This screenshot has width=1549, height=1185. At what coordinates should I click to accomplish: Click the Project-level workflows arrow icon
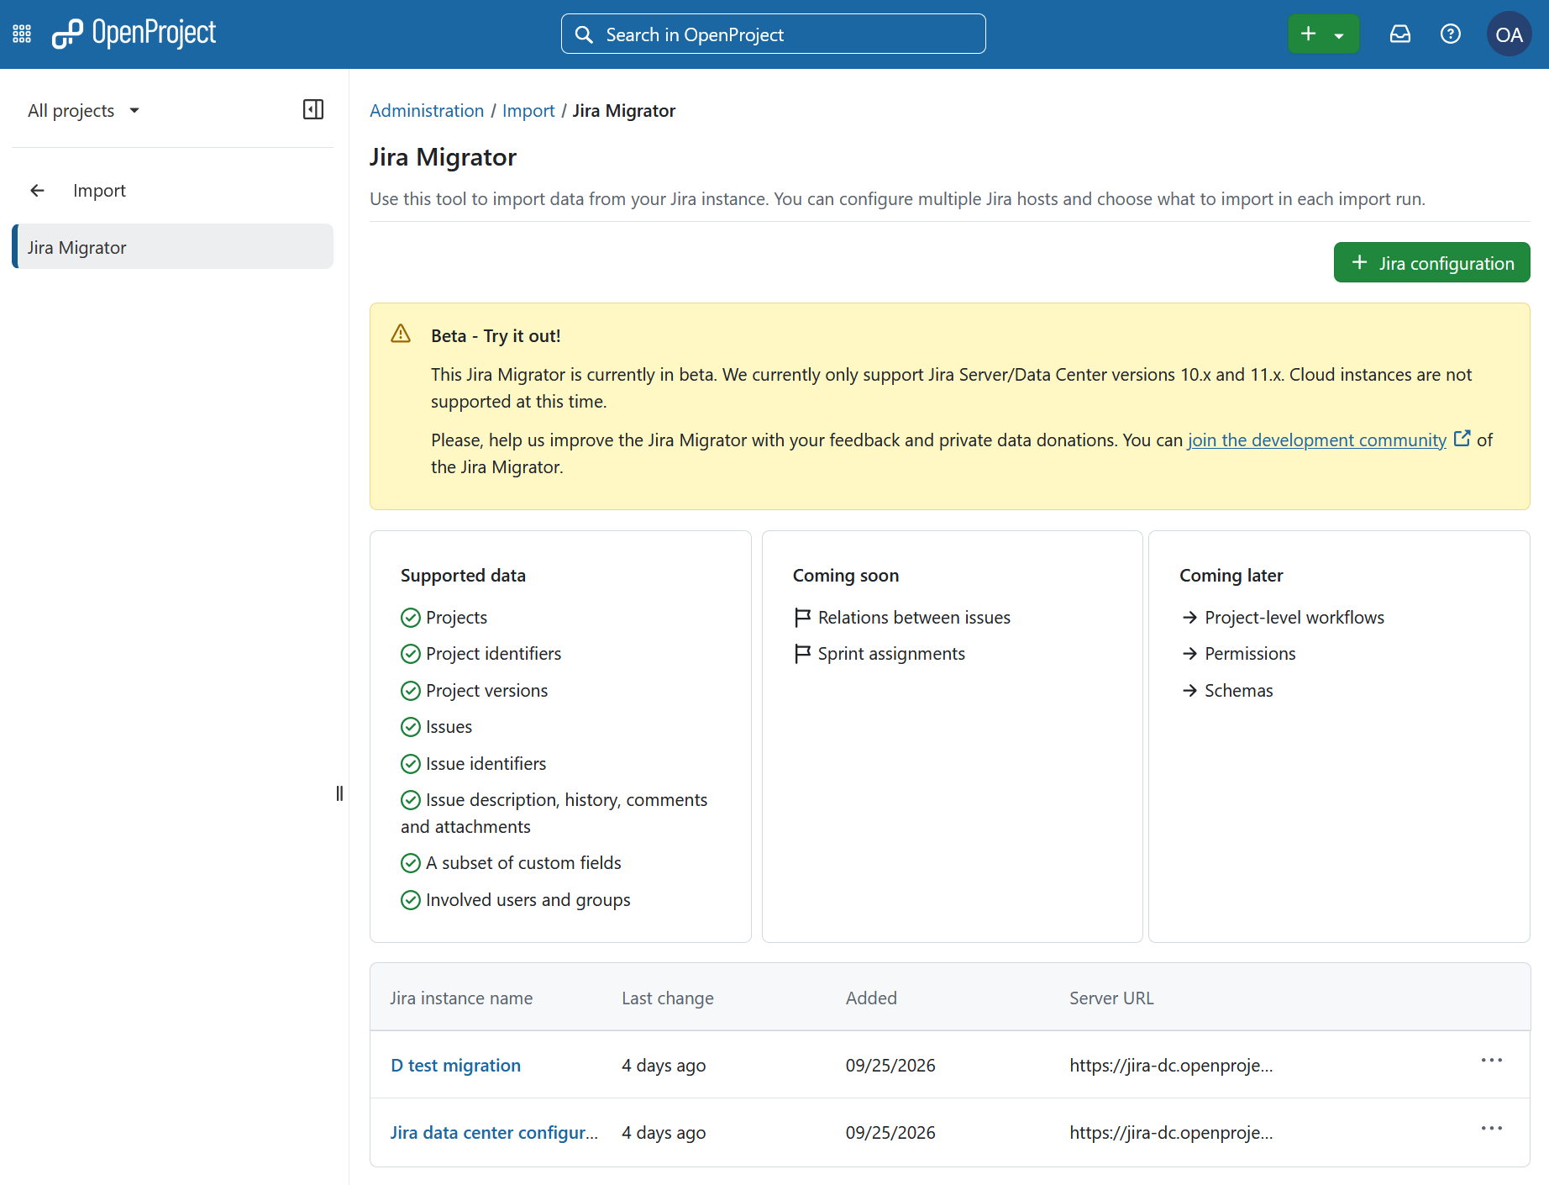click(x=1189, y=618)
